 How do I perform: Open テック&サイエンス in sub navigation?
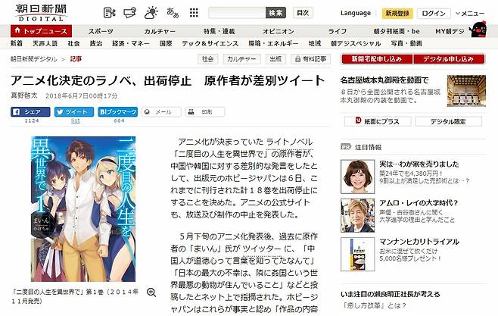click(210, 43)
